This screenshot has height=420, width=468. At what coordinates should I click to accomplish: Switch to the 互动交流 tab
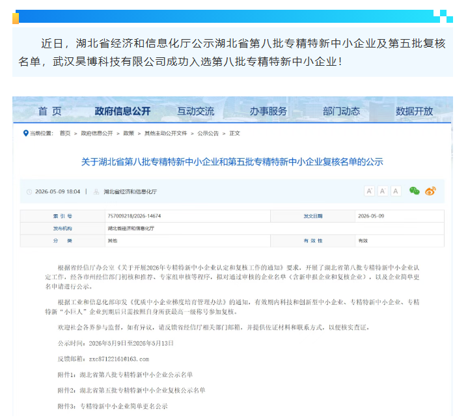click(x=195, y=111)
